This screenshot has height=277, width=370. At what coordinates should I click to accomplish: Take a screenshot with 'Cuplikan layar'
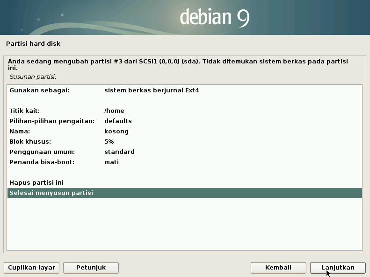pos(32,268)
